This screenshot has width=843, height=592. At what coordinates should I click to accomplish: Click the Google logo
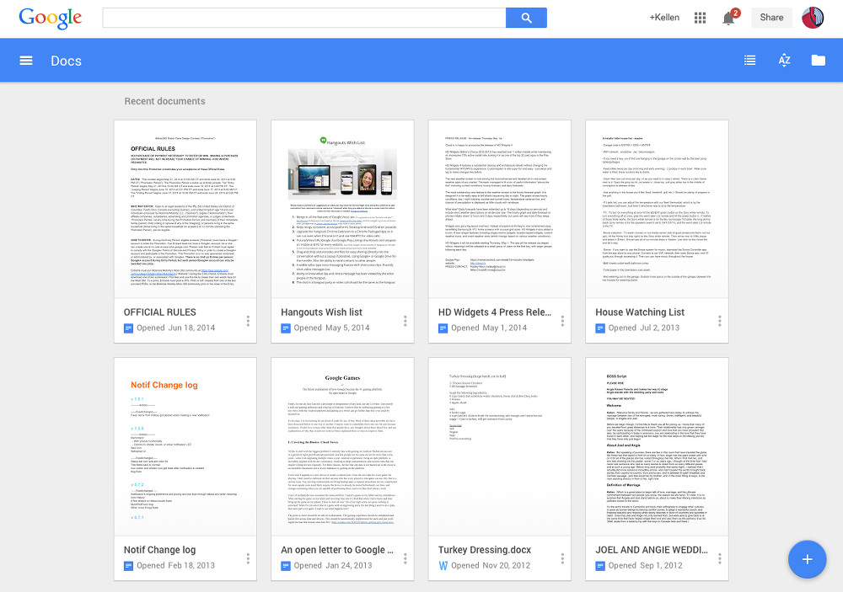click(51, 19)
